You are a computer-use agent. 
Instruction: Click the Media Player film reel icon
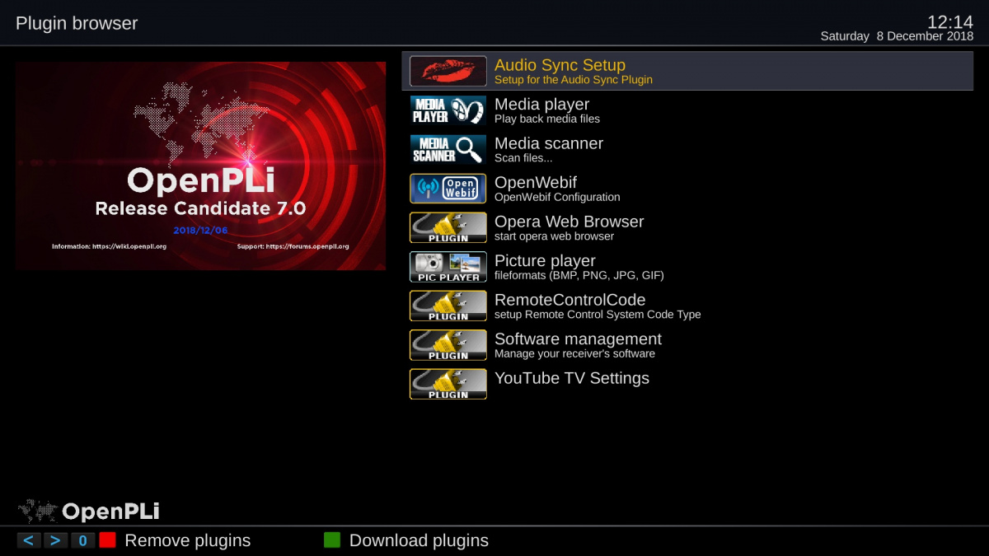click(448, 110)
